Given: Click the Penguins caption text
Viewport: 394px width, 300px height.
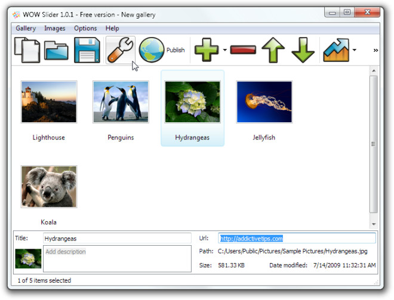Looking at the screenshot, I should (x=121, y=137).
